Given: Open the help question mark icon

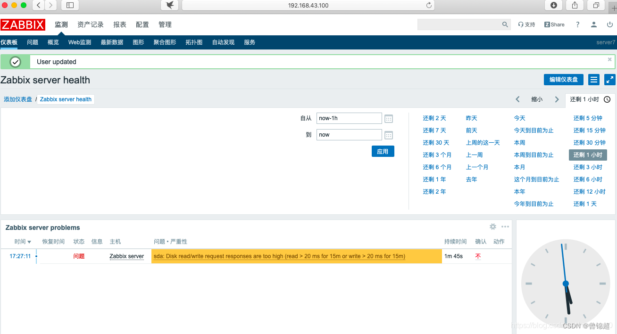Looking at the screenshot, I should [577, 24].
